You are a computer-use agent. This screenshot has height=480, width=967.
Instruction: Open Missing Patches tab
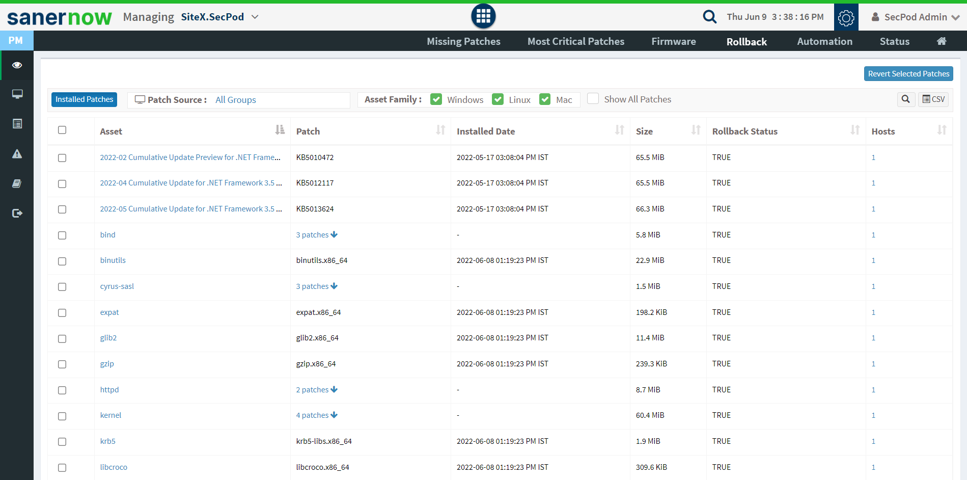coord(463,41)
